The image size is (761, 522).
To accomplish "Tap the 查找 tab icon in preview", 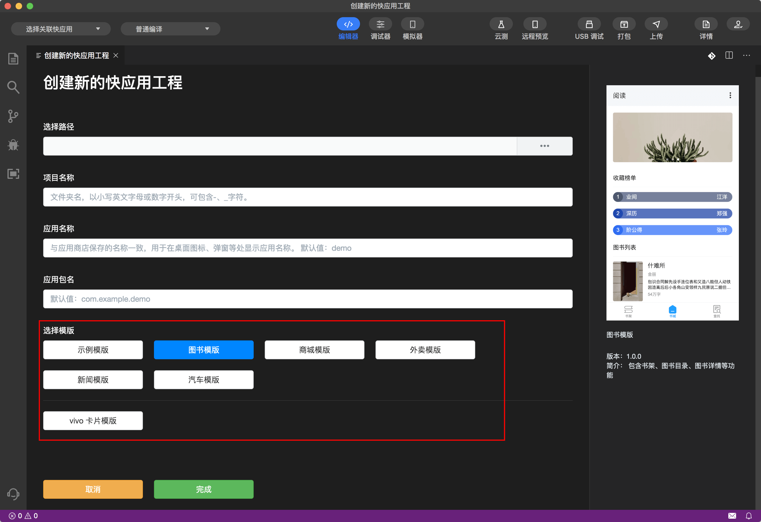I will 716,311.
